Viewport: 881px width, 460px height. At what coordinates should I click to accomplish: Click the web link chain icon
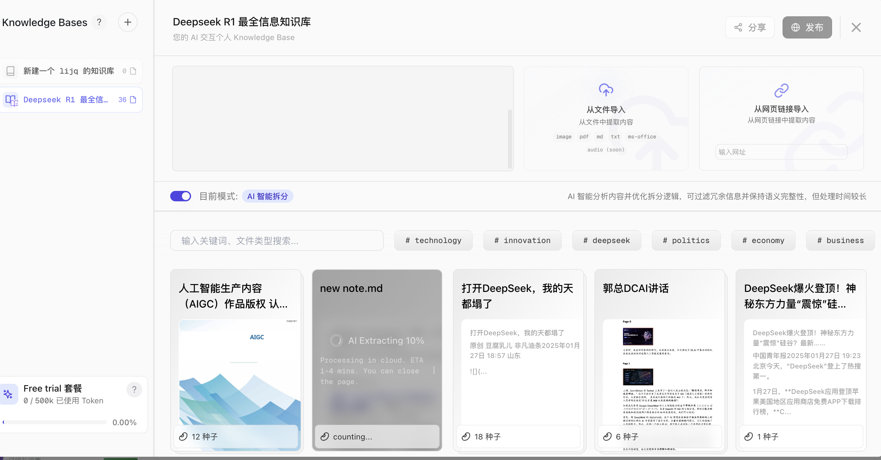click(781, 90)
